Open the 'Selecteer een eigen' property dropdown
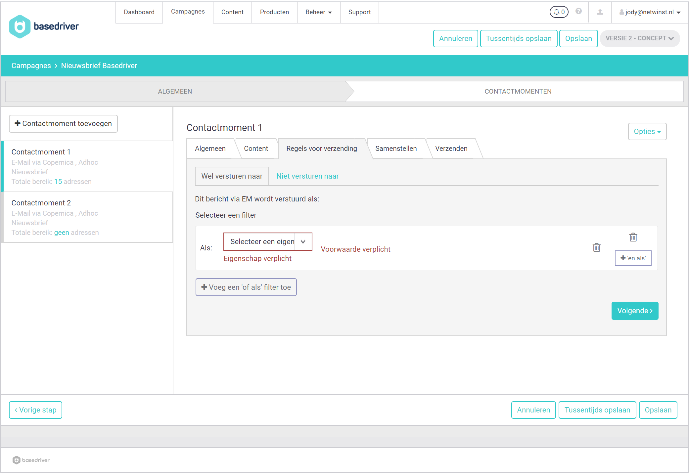Viewport: 689px width, 473px height. (268, 242)
